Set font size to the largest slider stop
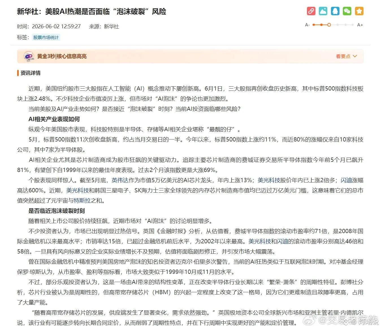The image size is (381, 329). click(353, 25)
